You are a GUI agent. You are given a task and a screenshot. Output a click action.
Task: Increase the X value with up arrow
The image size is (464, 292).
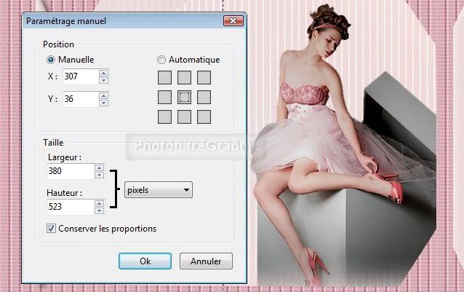pos(103,73)
